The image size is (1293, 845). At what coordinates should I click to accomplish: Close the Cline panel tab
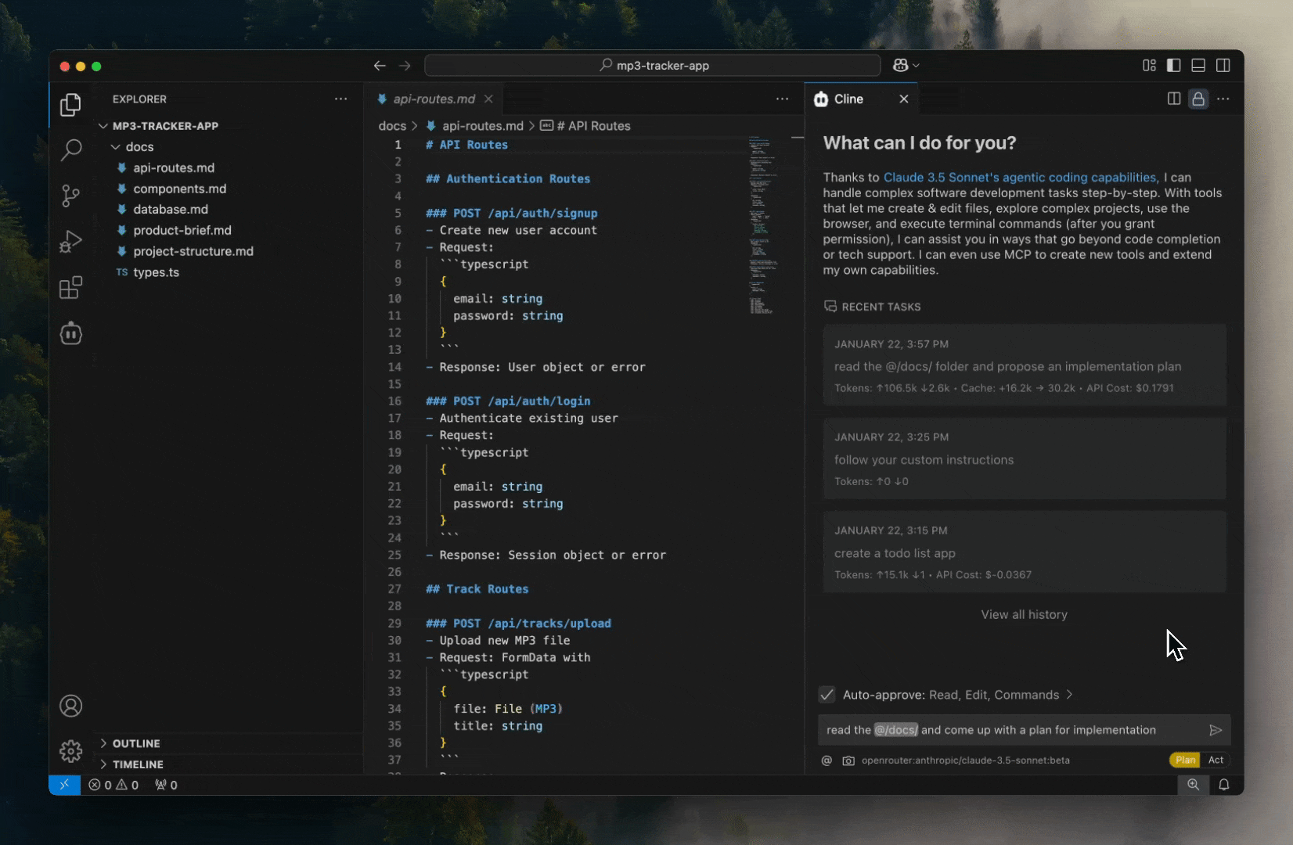[x=904, y=99]
